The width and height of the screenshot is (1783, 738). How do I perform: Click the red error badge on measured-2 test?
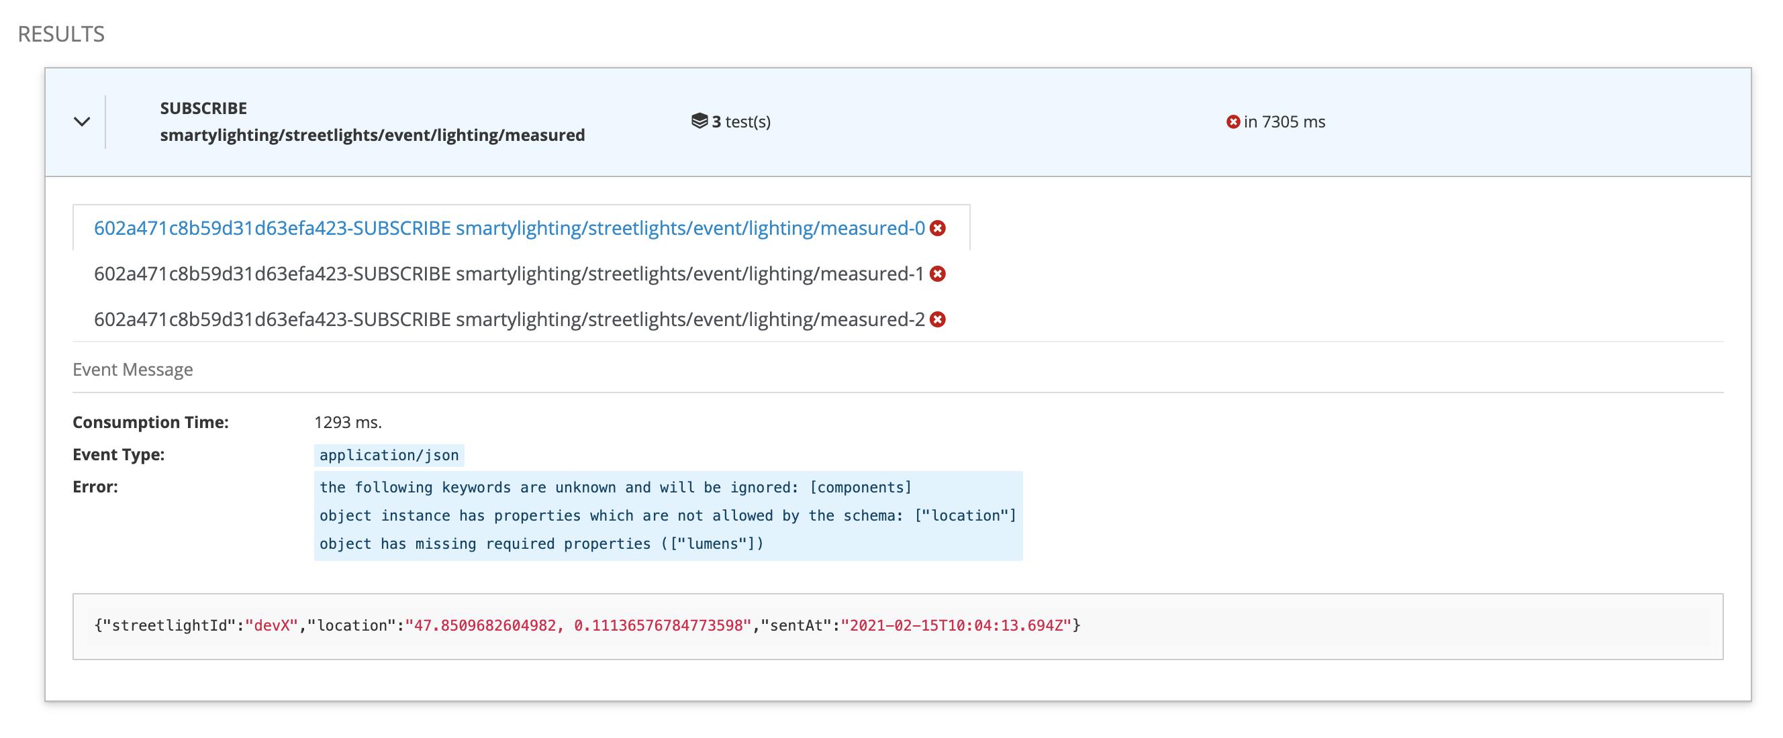938,319
